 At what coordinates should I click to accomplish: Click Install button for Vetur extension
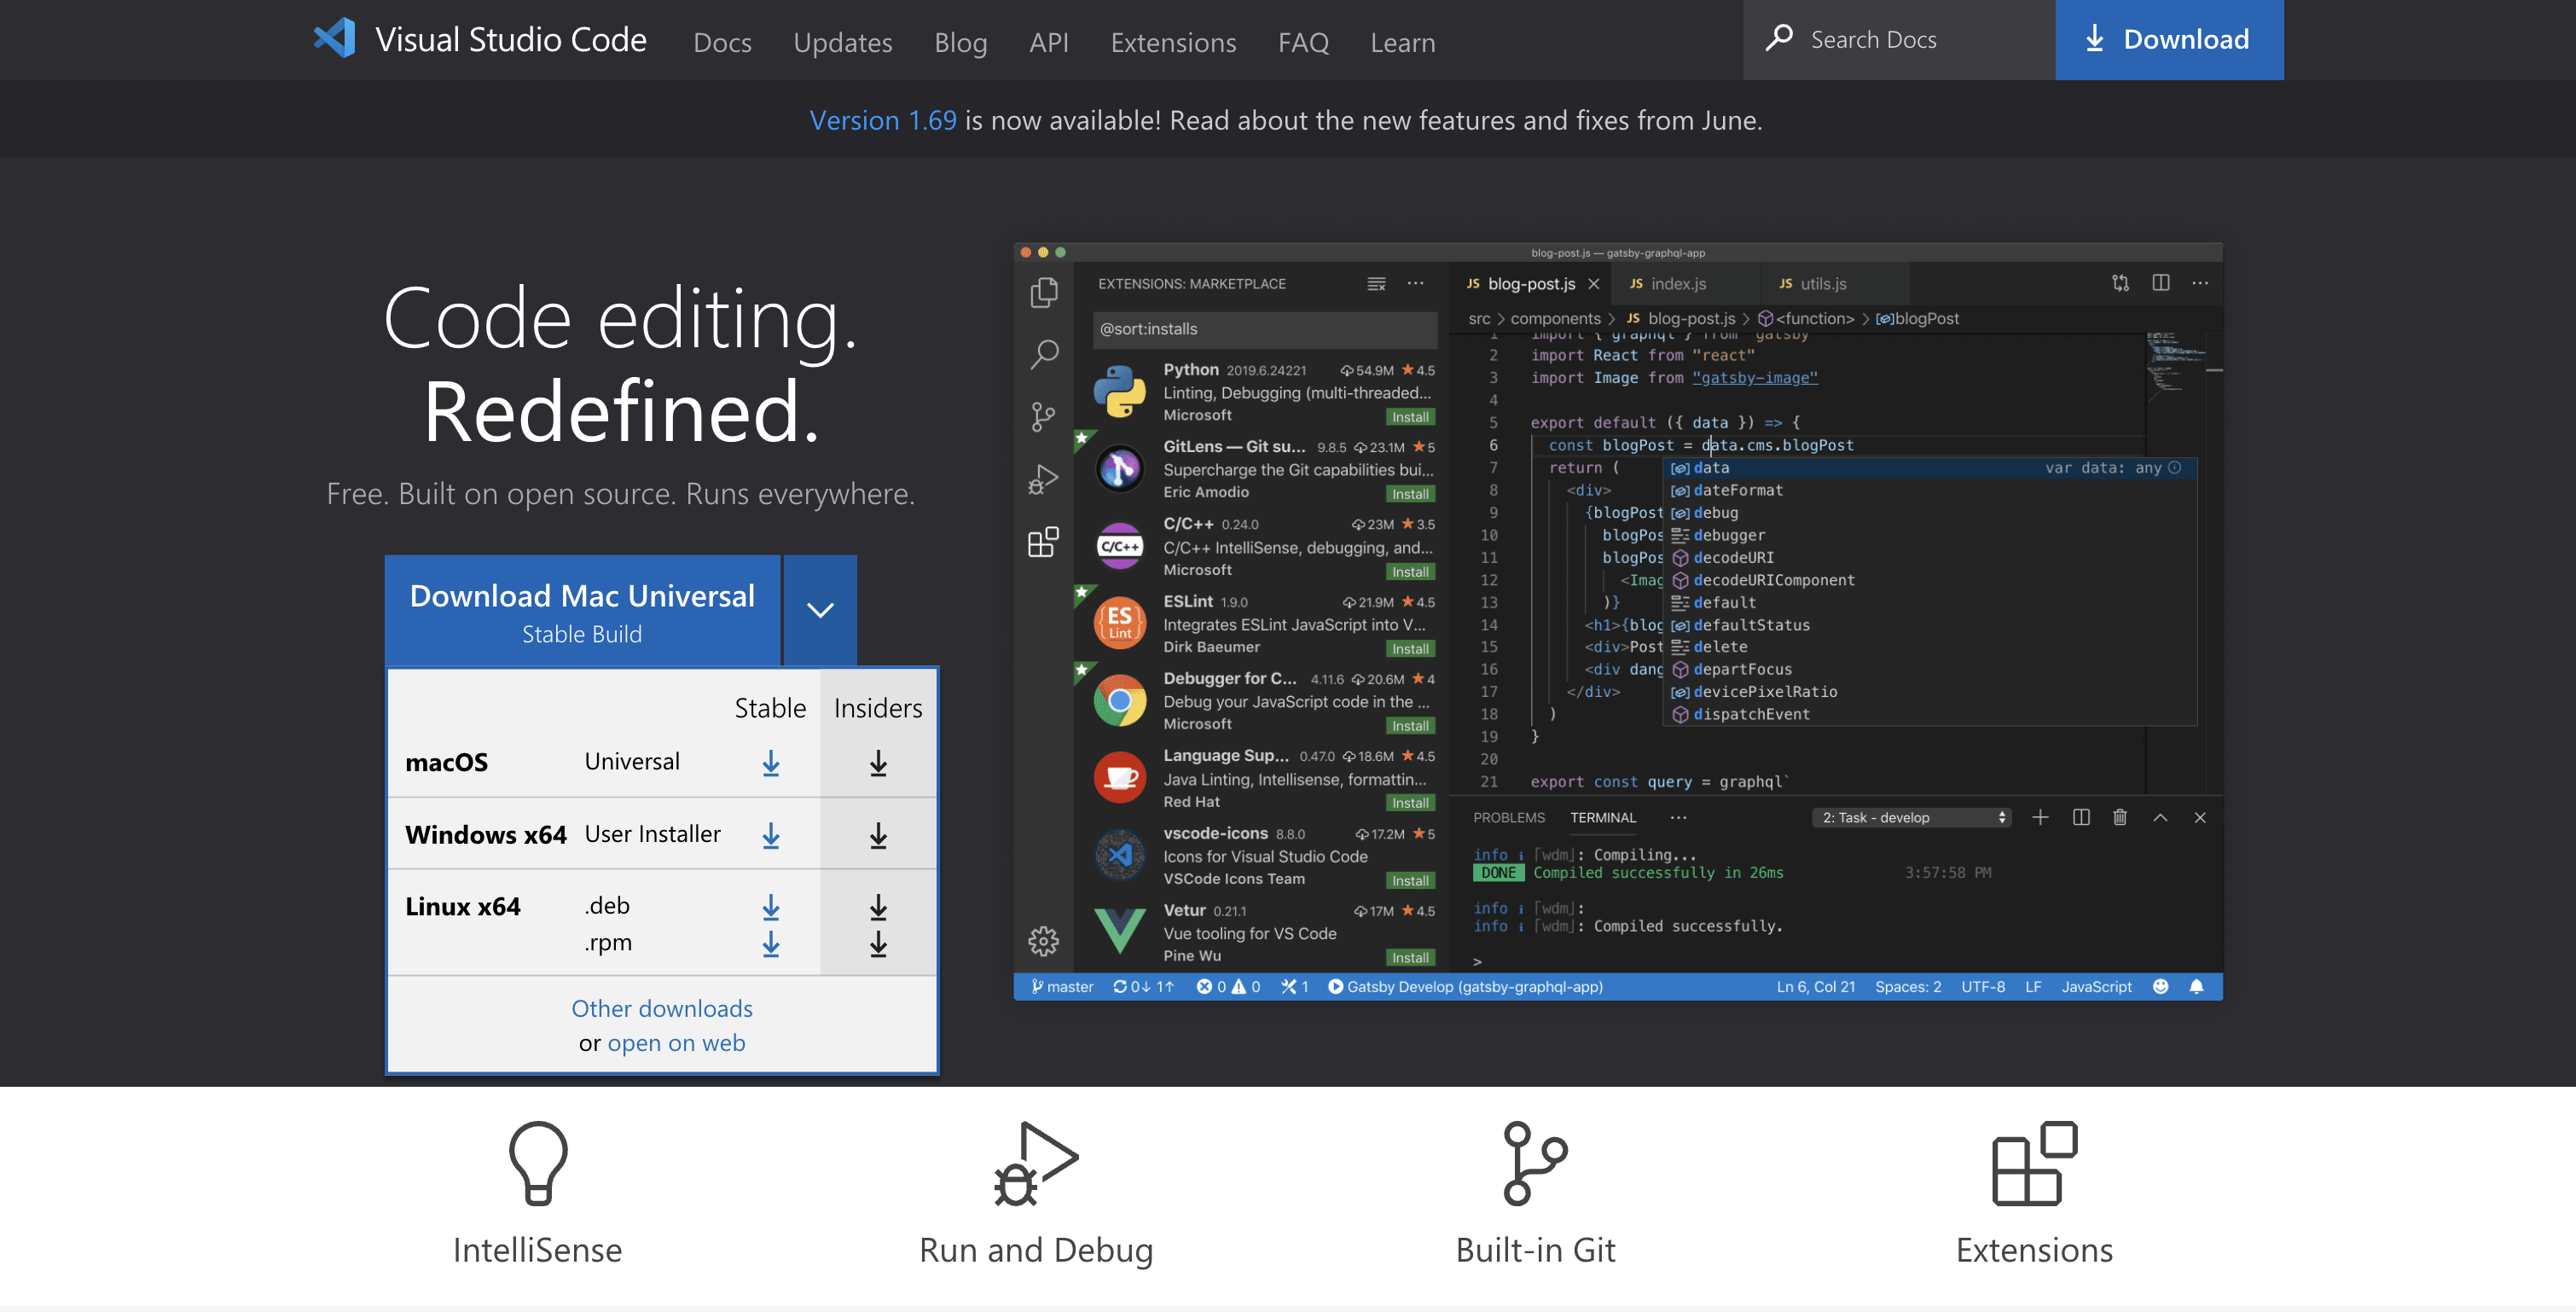pyautogui.click(x=1410, y=958)
